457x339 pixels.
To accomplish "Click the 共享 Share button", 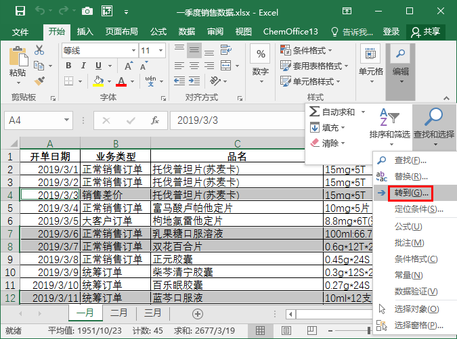I will (426, 32).
